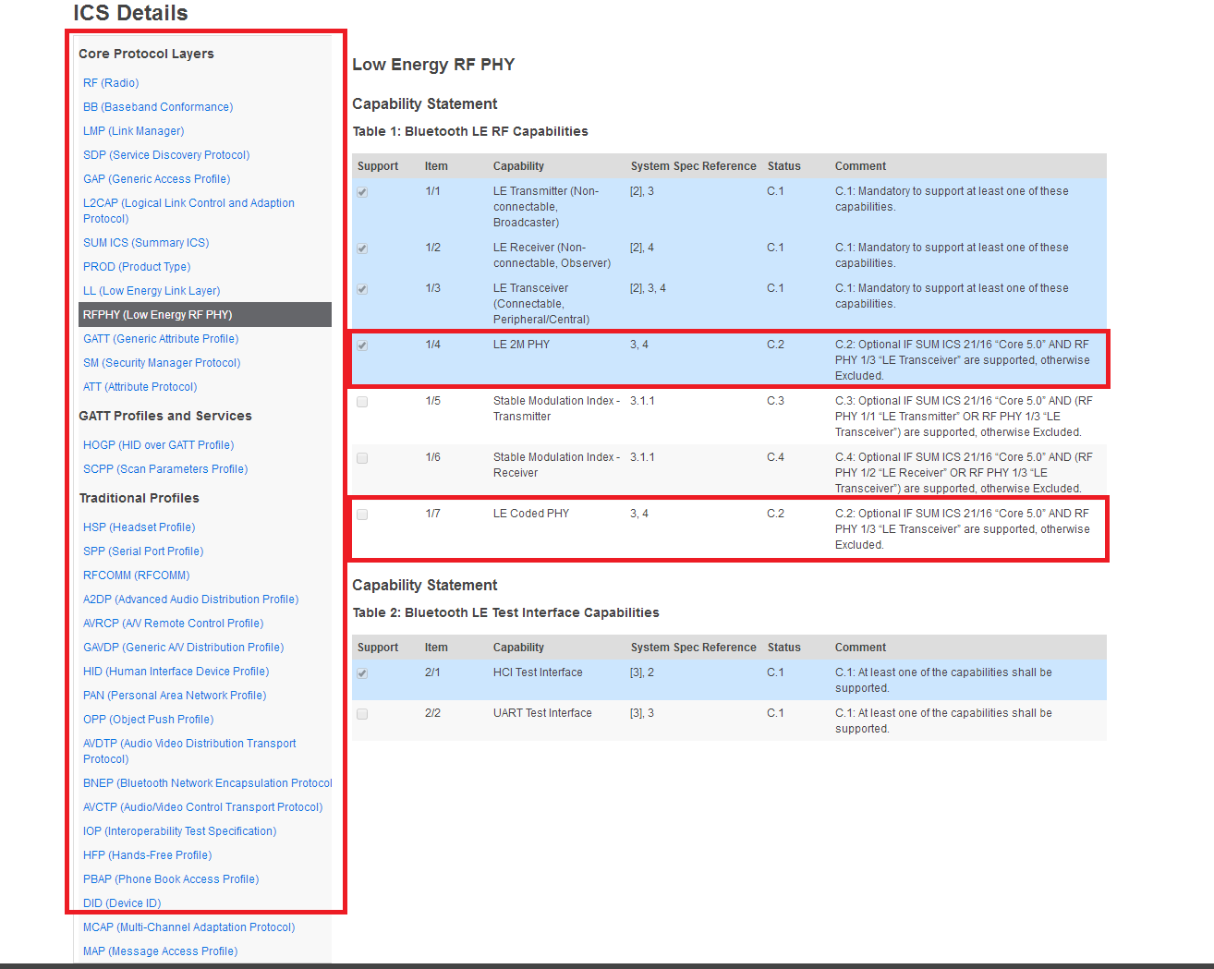Screen dimensions: 1214x969
Task: Select PBAP (Phone Book Access Profile) link
Action: (x=171, y=879)
